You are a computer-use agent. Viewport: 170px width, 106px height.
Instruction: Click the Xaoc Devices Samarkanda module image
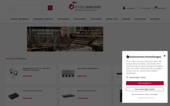pos(68,74)
